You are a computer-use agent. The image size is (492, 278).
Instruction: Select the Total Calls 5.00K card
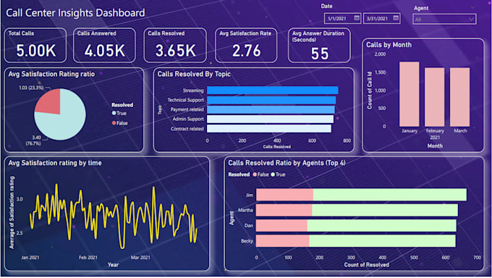tap(35, 46)
